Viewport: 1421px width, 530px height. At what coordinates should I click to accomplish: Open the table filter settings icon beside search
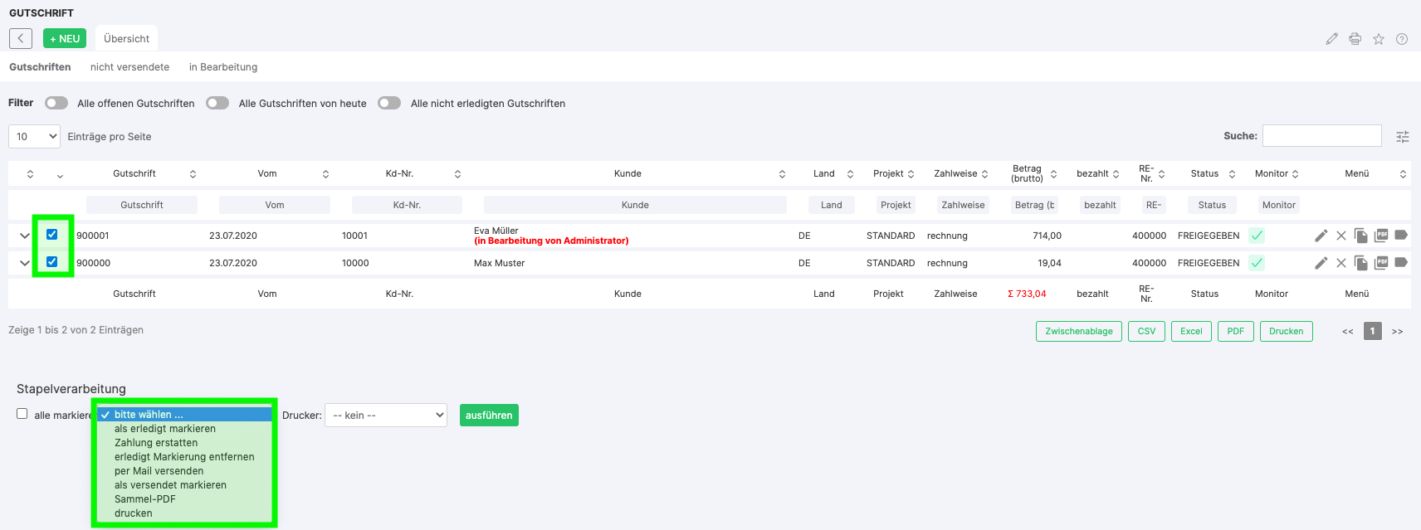point(1403,137)
